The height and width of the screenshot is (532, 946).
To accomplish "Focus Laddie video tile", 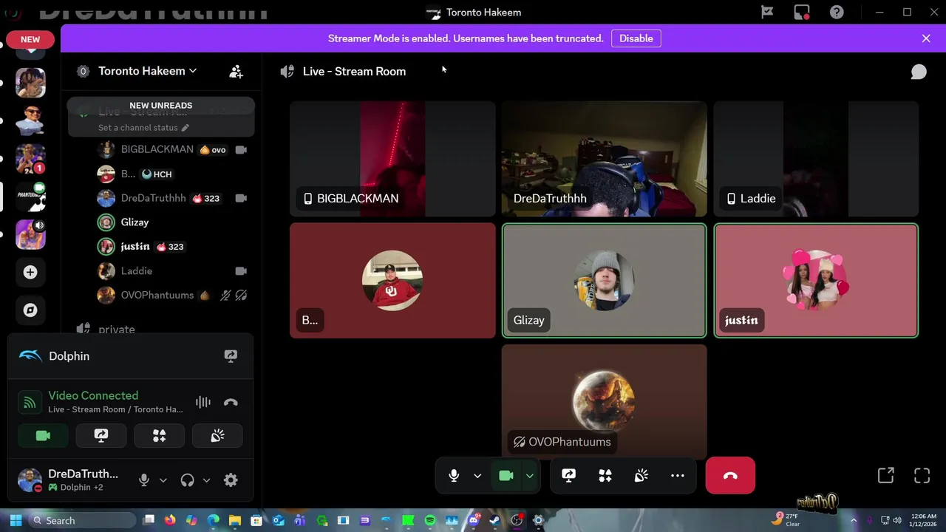I will click(816, 159).
